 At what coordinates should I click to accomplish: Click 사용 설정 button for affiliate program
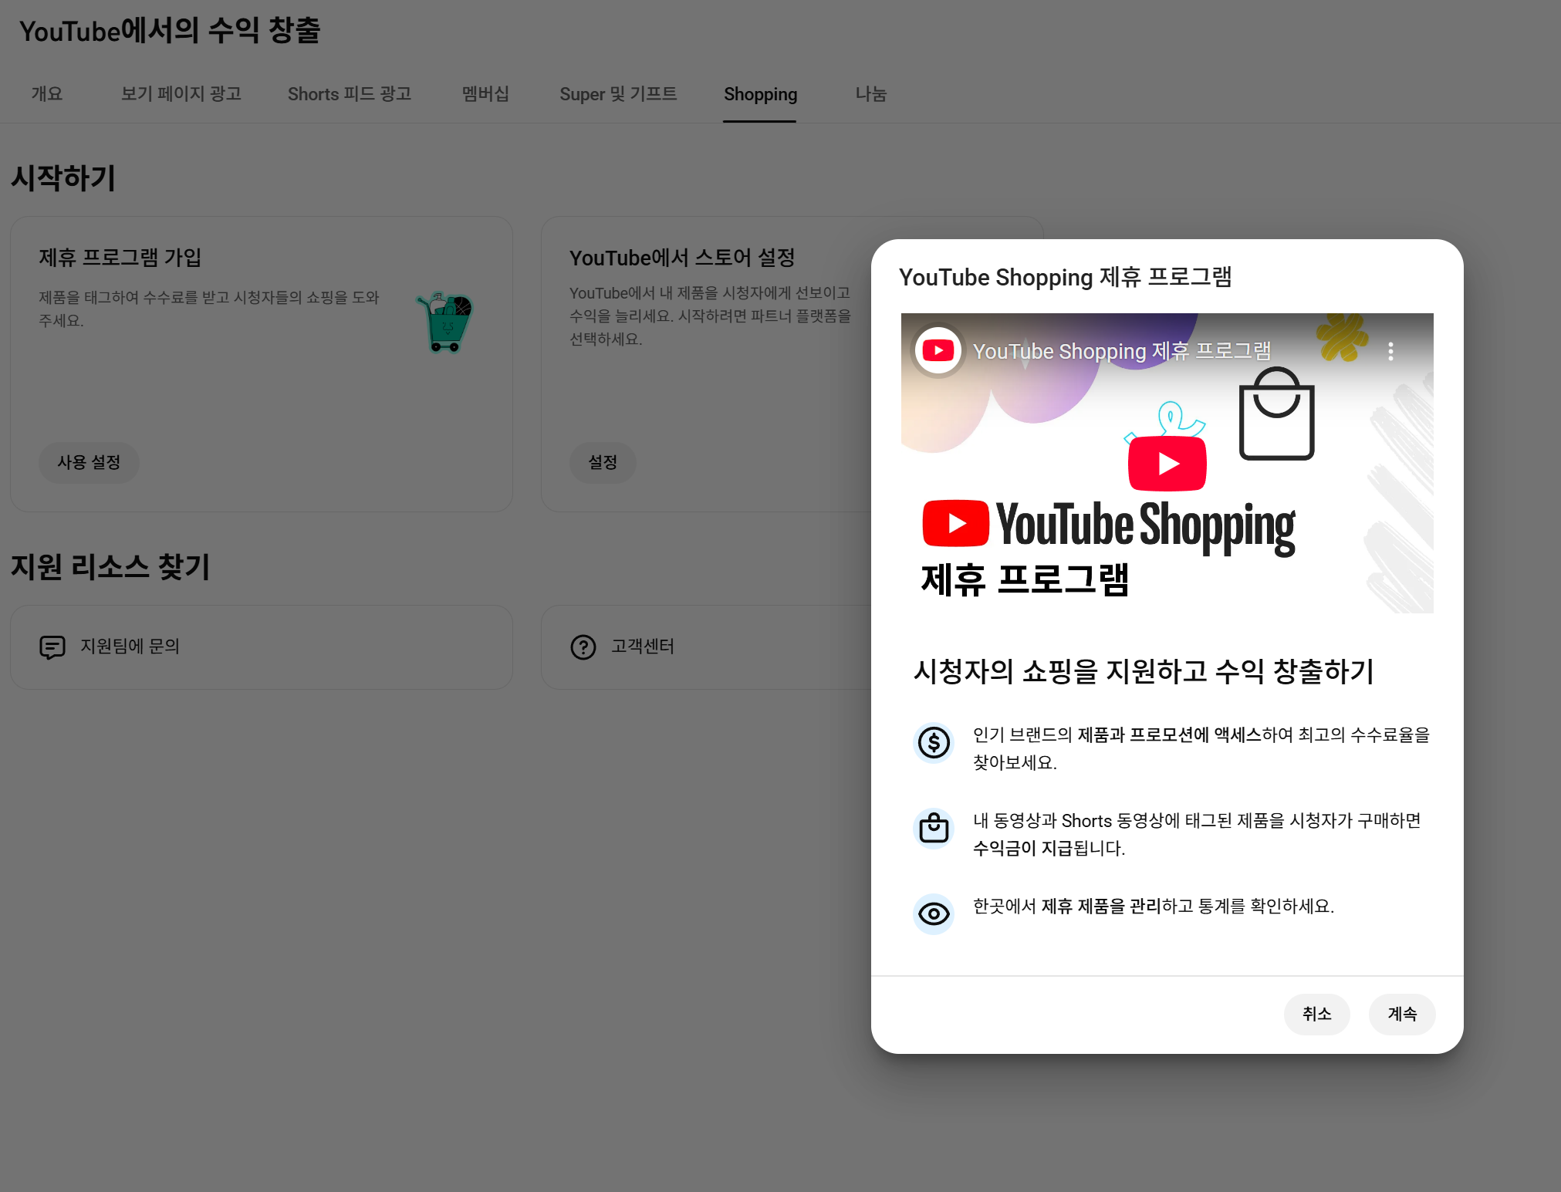pos(89,462)
